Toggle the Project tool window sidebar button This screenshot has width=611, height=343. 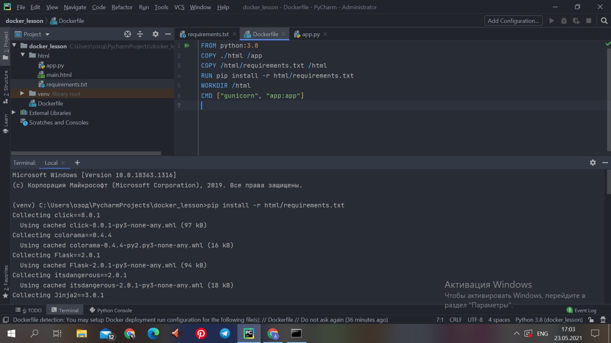coord(5,45)
